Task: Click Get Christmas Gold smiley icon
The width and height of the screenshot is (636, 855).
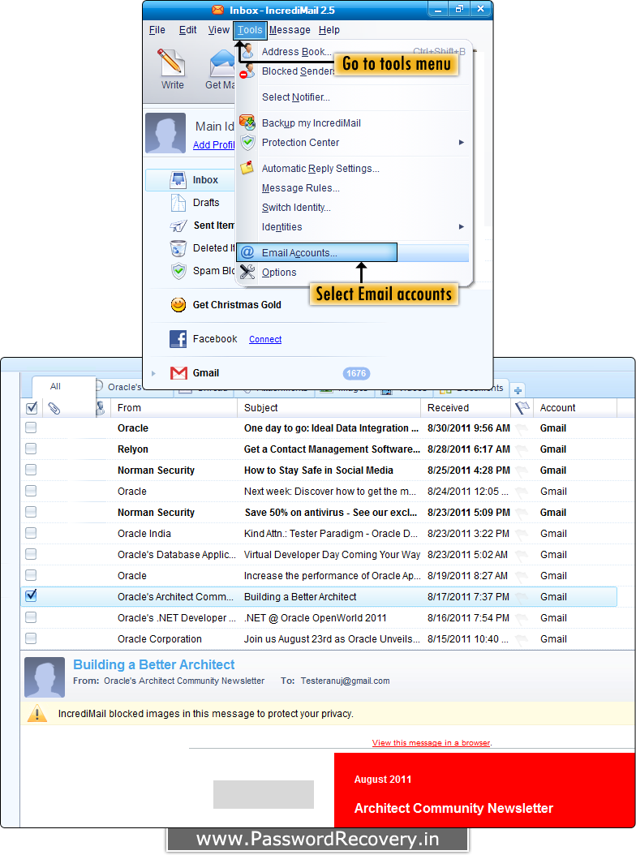Action: pos(178,305)
